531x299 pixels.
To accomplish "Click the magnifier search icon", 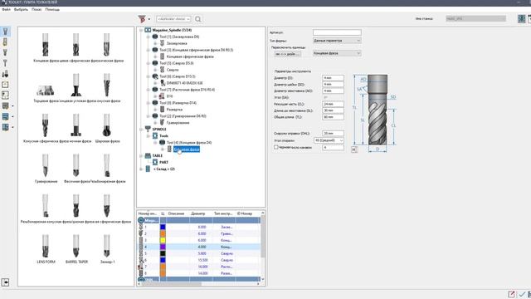I will pyautogui.click(x=198, y=19).
